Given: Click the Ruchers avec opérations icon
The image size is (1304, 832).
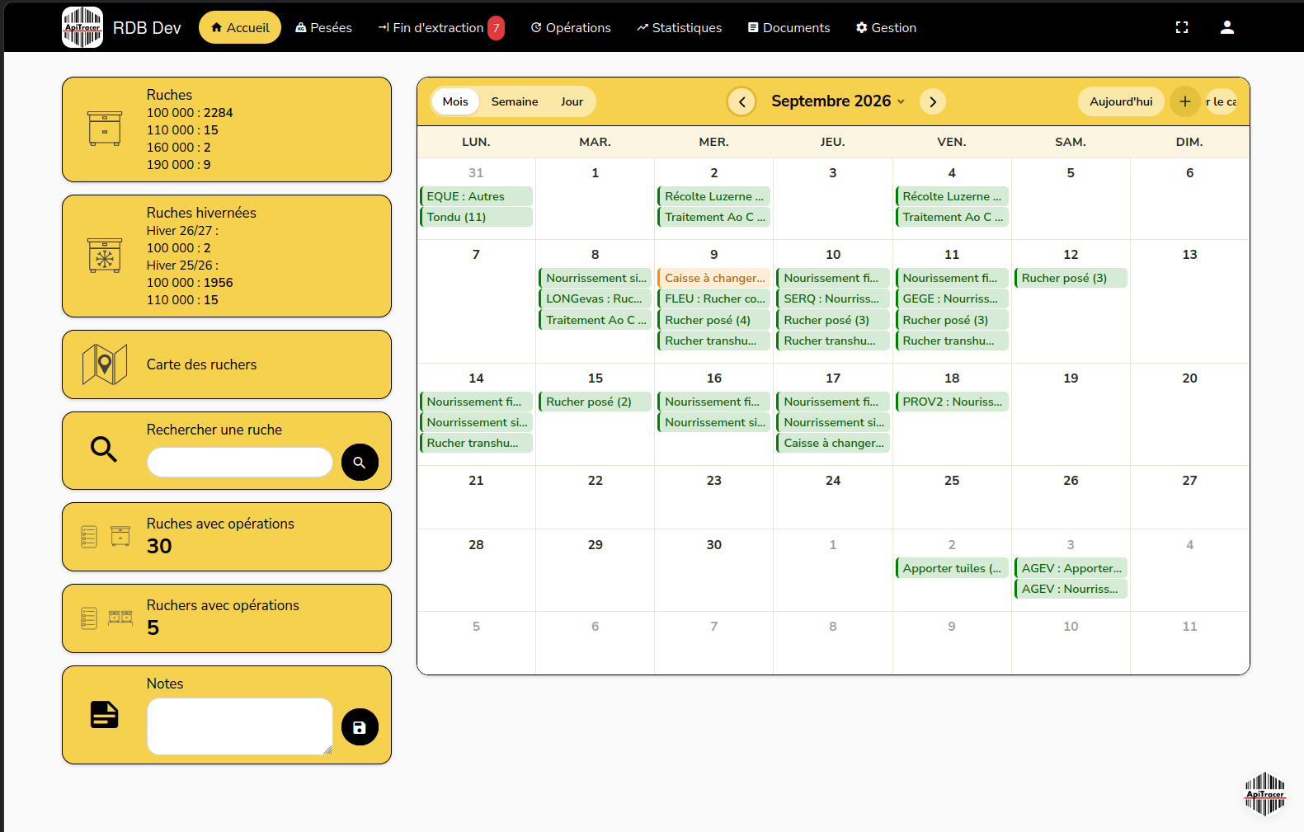Looking at the screenshot, I should (107, 618).
